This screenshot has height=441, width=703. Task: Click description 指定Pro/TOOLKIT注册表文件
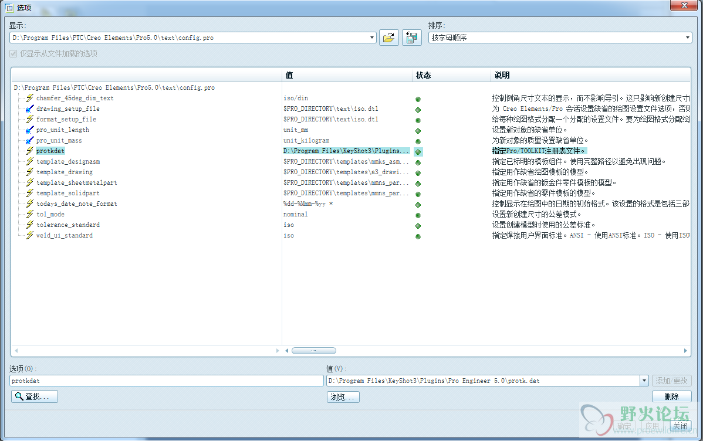(539, 151)
